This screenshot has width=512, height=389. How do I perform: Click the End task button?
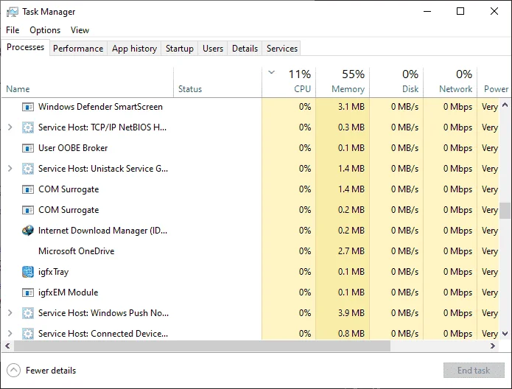pos(474,371)
